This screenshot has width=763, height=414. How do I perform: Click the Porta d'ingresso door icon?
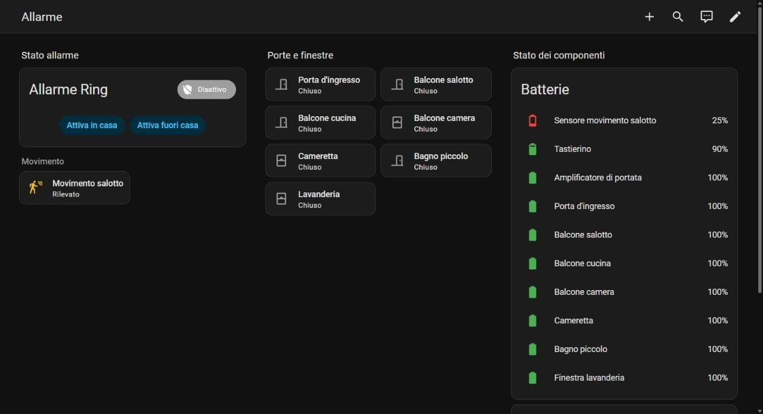click(x=281, y=85)
